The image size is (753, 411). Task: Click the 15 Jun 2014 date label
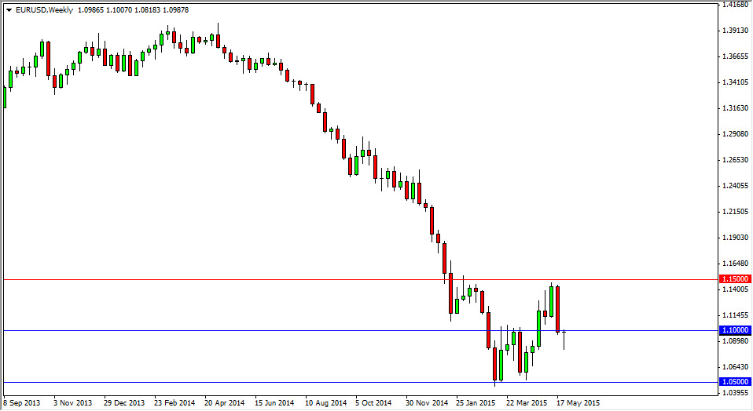pos(274,403)
